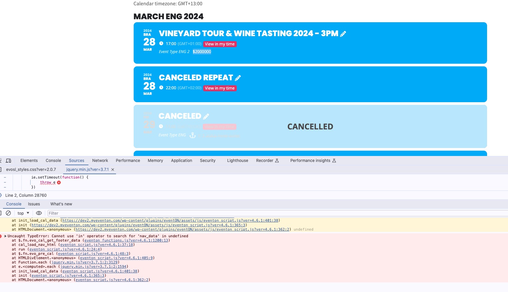Click the red error marker after throw e
The height and width of the screenshot is (292, 508).
click(59, 183)
